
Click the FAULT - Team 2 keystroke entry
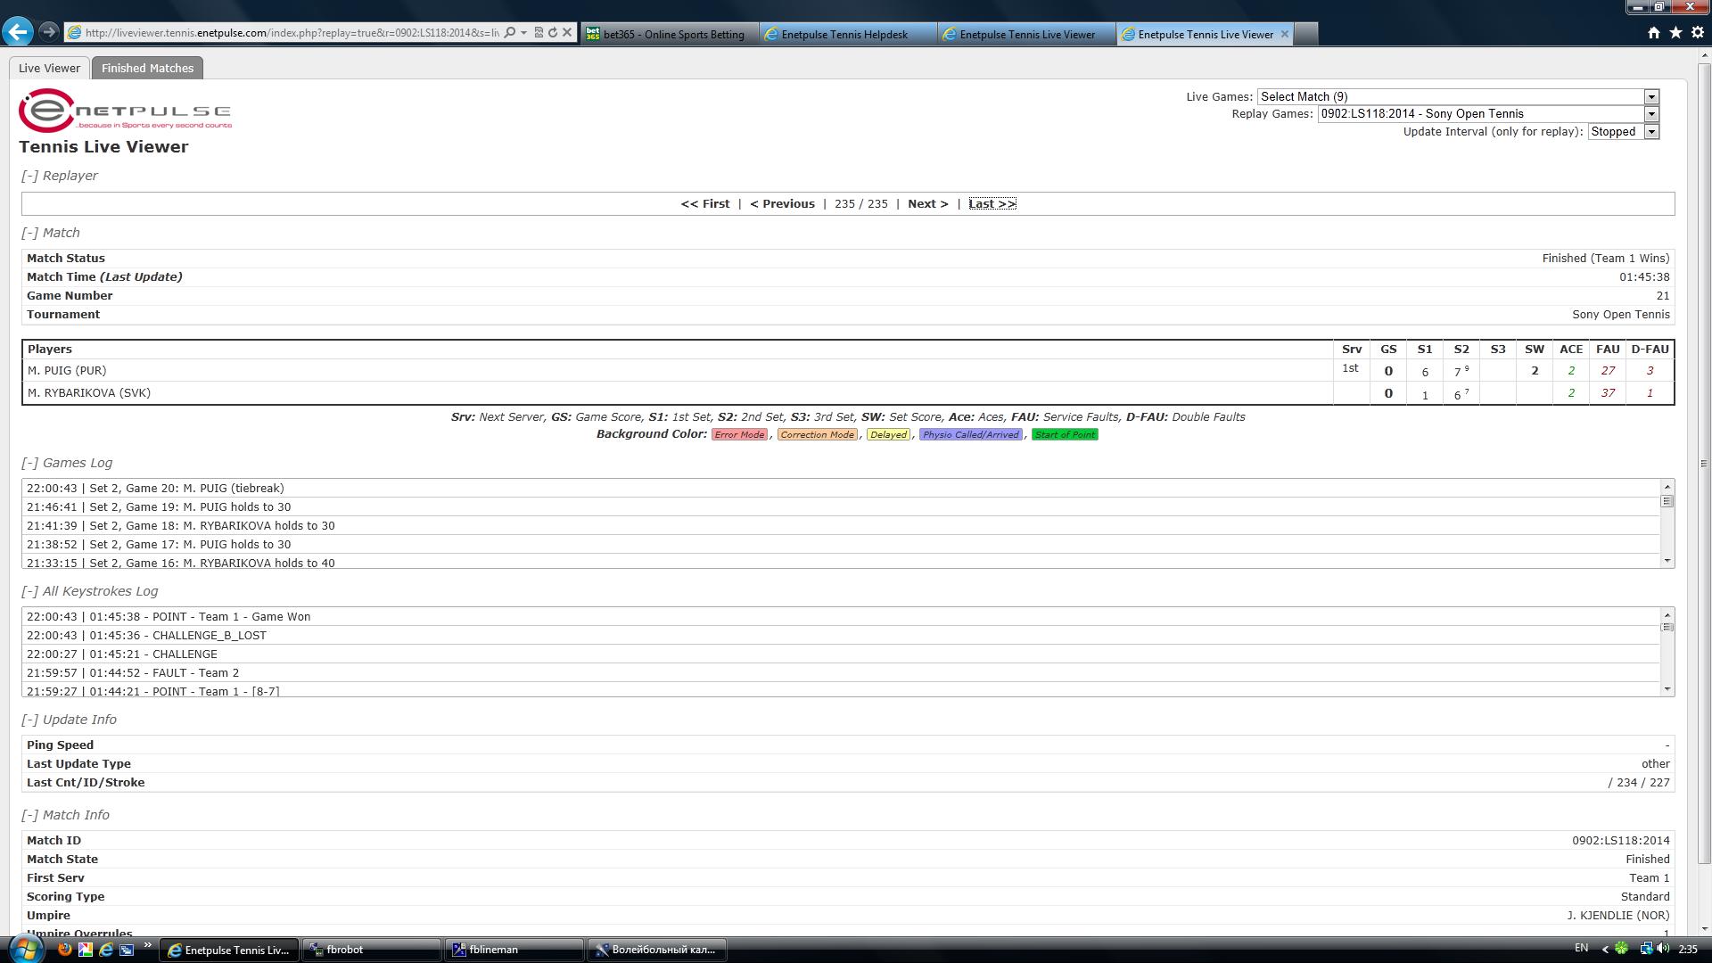point(841,672)
